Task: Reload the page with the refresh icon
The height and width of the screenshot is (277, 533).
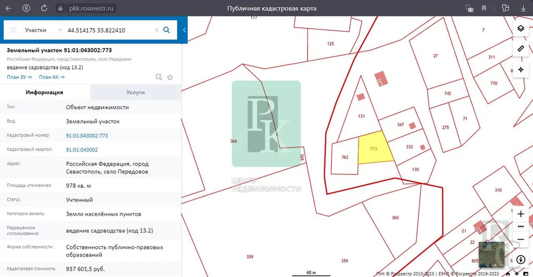Action: pos(44,8)
